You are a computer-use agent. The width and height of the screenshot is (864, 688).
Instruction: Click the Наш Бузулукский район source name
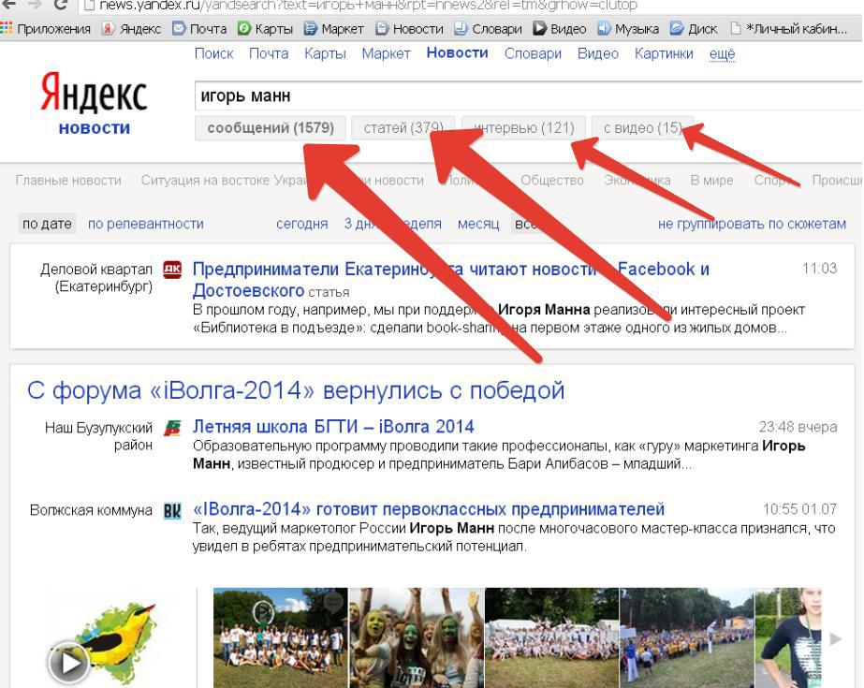98,436
